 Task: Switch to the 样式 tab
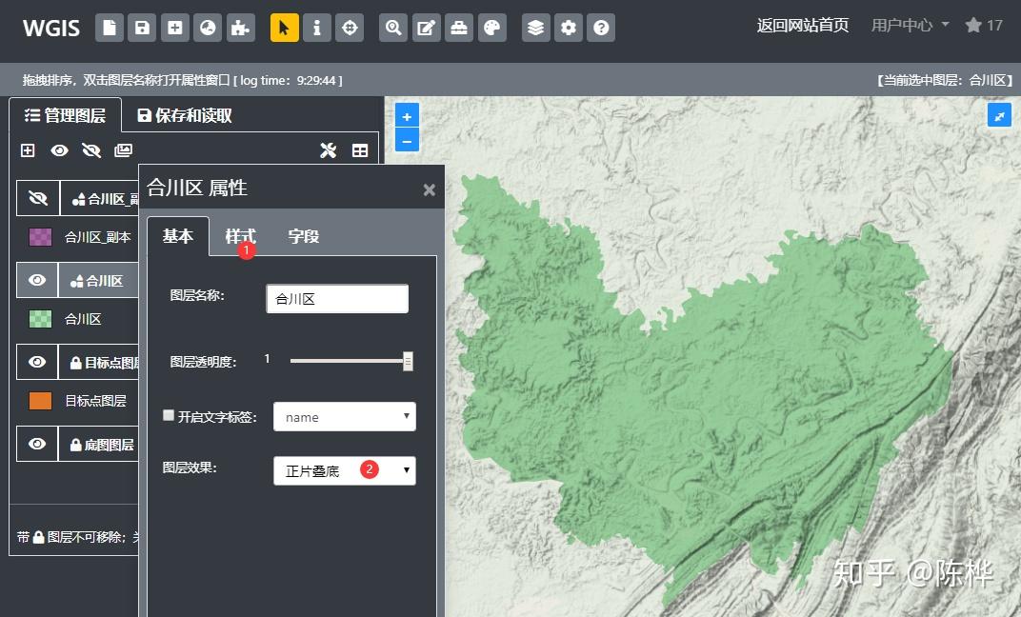coord(240,235)
